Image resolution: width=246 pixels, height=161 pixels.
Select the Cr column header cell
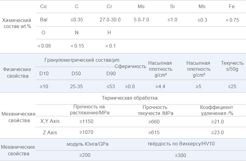pos(109,7)
